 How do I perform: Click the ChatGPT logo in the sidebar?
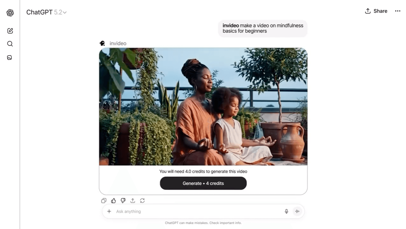[10, 13]
